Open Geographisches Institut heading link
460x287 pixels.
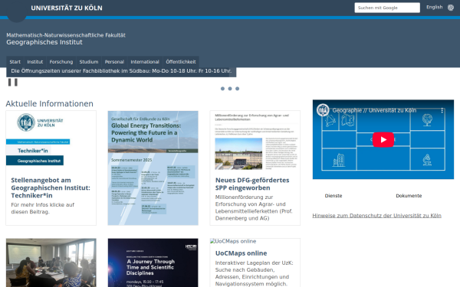[x=44, y=42]
